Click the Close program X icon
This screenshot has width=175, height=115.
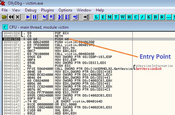(17, 17)
